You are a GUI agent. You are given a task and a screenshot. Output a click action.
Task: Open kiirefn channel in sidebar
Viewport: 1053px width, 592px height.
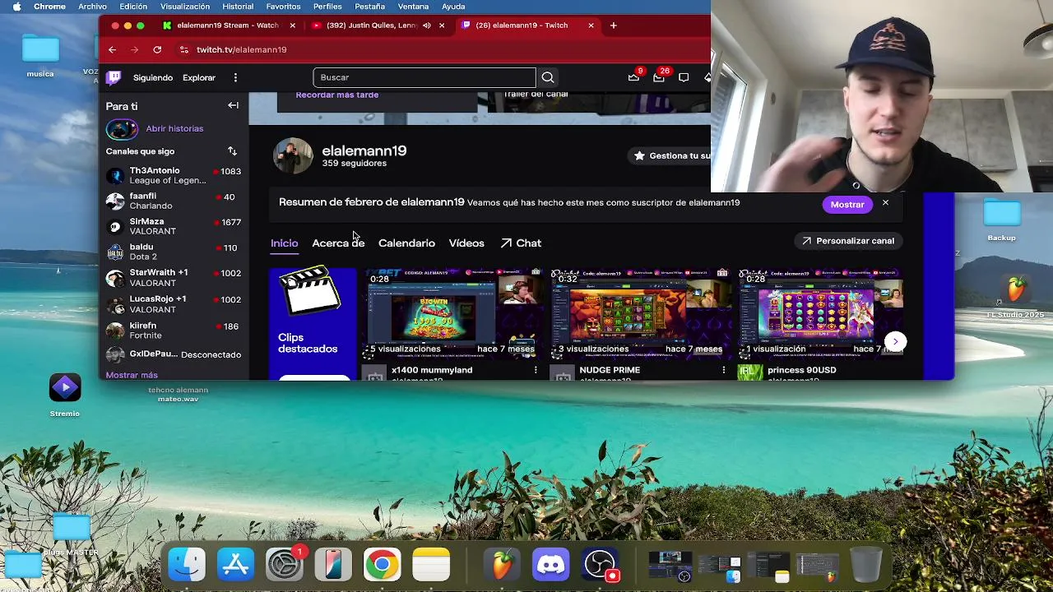(x=174, y=330)
